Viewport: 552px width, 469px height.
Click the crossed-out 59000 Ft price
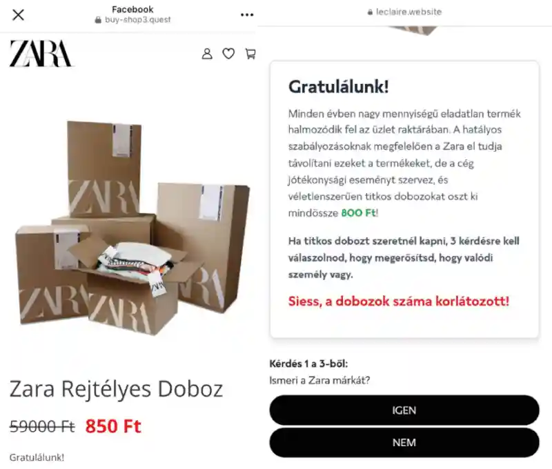pos(42,426)
